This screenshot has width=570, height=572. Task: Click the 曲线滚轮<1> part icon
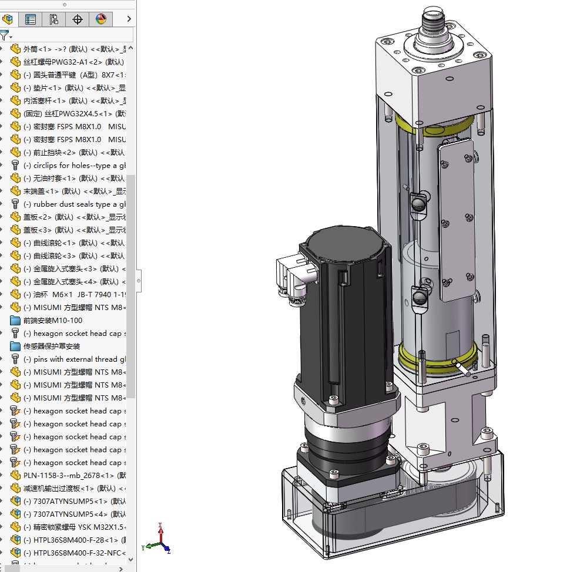(x=15, y=243)
